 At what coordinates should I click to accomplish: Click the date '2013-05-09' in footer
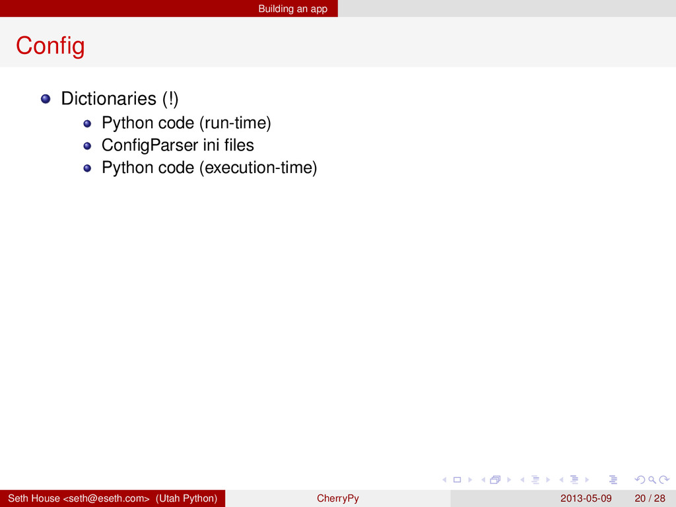pos(586,498)
